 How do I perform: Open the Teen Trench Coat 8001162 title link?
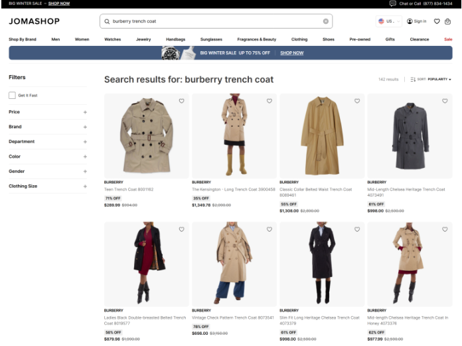pyautogui.click(x=129, y=189)
